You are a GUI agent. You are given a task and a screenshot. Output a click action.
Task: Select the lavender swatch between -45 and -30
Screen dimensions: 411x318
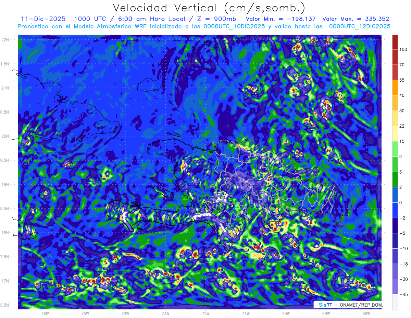(x=395, y=286)
